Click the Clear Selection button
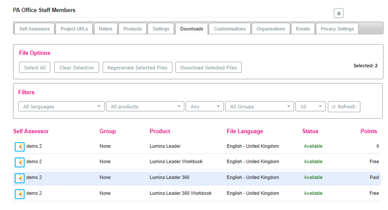Screen dimensions: 388x210 point(77,67)
